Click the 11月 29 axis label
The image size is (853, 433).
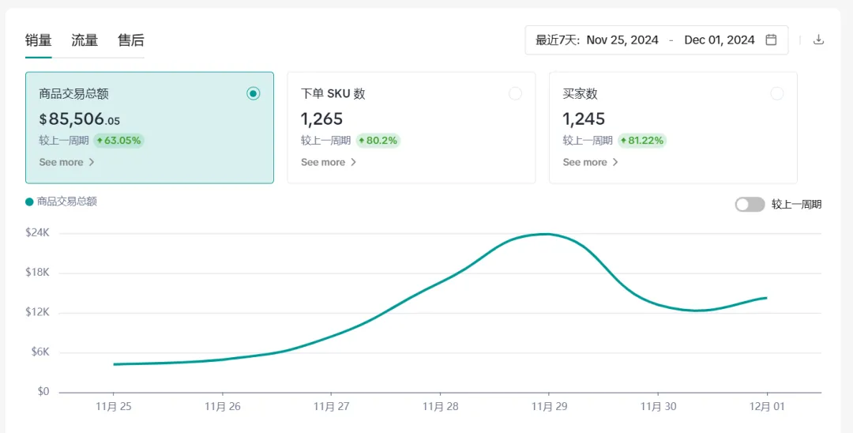tap(549, 407)
